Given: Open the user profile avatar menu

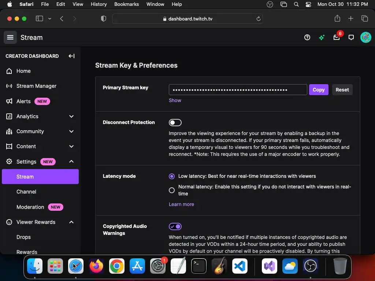Looking at the screenshot, I should (x=366, y=37).
